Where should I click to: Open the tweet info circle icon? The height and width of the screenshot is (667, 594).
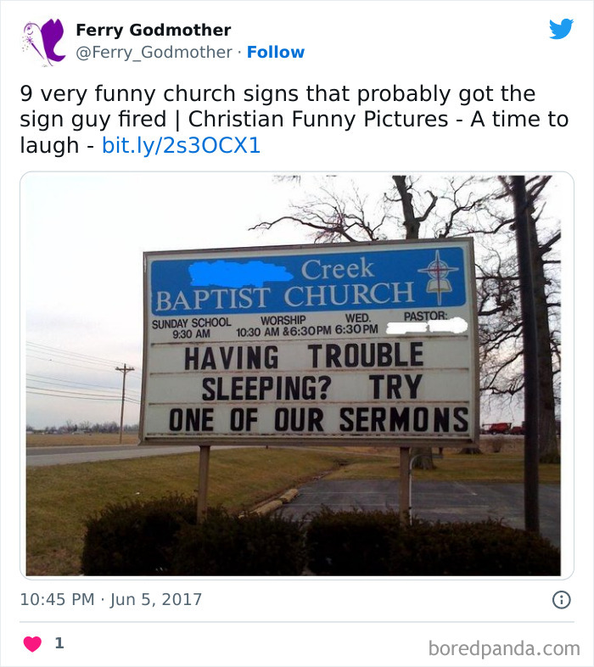[x=561, y=600]
